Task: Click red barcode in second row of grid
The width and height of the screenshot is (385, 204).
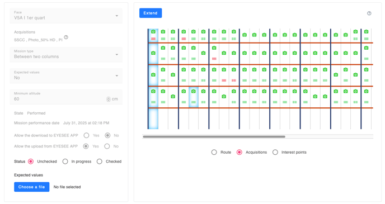Action: [x=214, y=59]
